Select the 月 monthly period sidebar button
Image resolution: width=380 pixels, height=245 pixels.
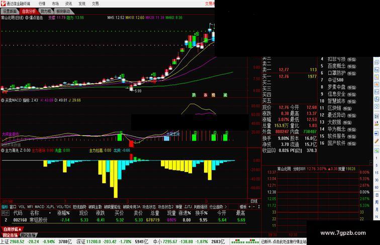pos(377,209)
